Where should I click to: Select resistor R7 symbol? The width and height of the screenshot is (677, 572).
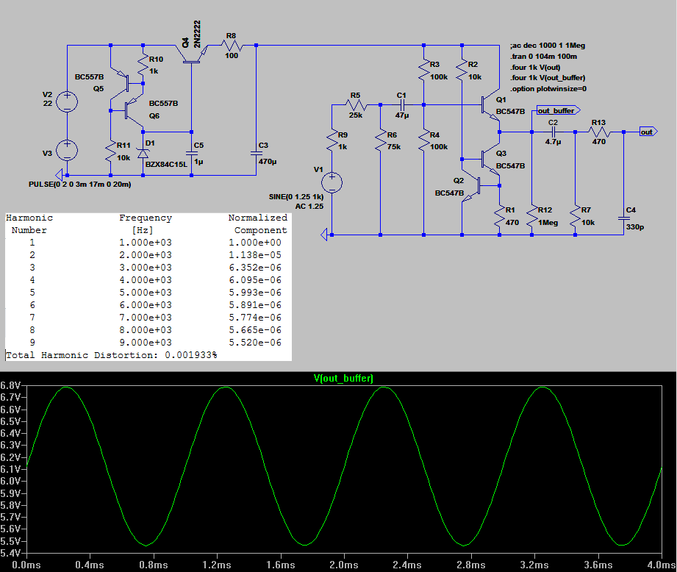tap(575, 216)
